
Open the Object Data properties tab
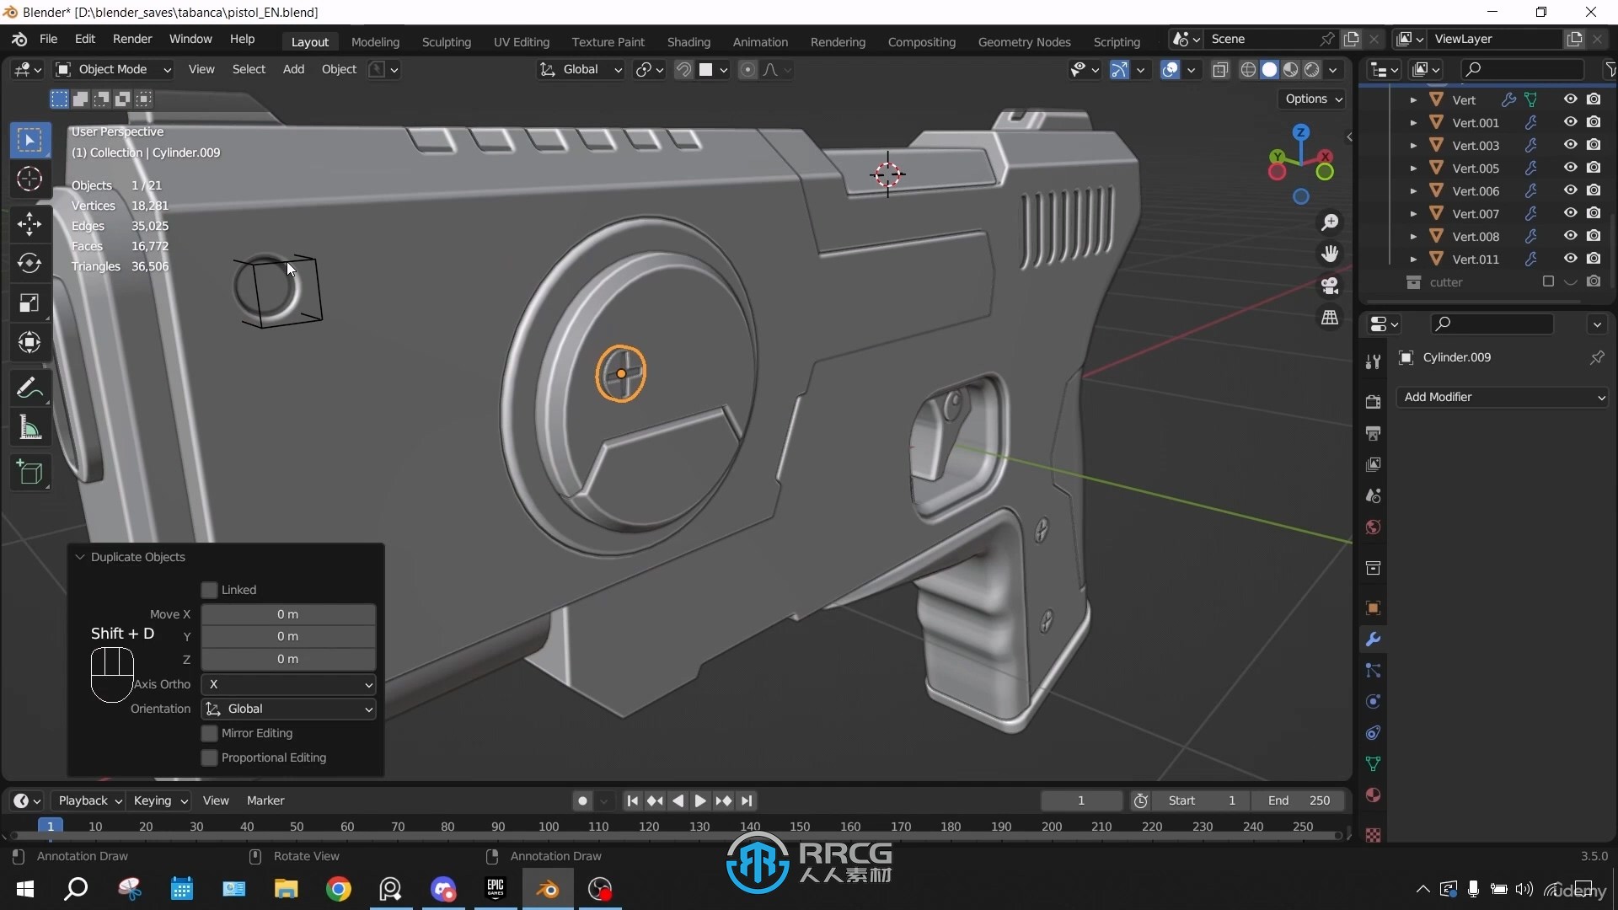[x=1373, y=763]
